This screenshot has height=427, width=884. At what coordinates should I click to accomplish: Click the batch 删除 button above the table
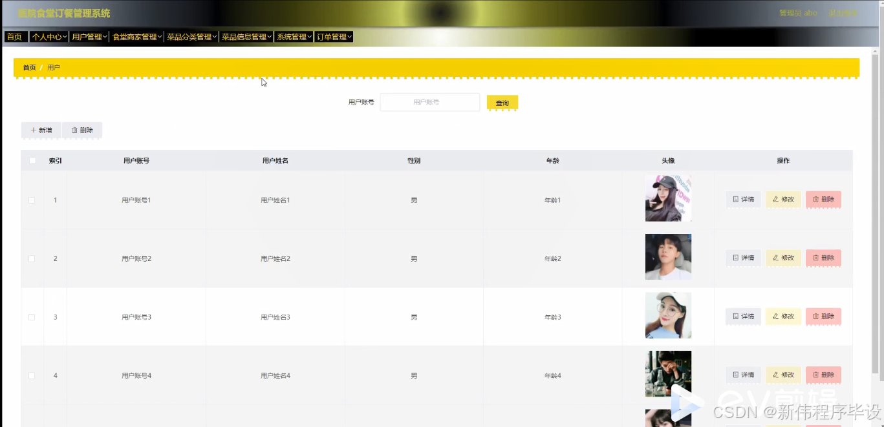[82, 130]
